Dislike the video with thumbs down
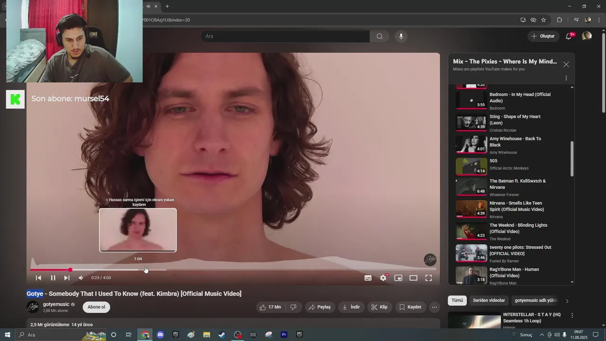Screen dimensions: 606x341 [x=293, y=307]
